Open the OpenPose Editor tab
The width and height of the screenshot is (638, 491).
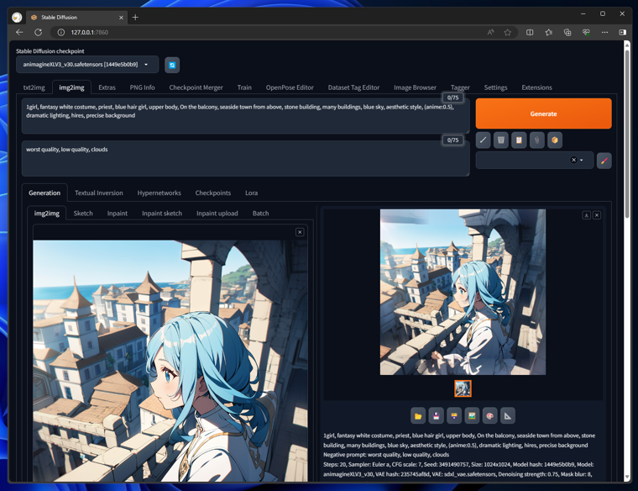point(290,87)
